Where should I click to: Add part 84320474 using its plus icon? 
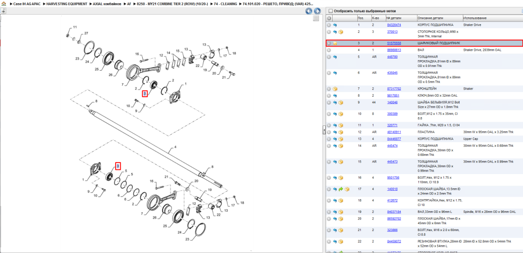[x=329, y=25]
